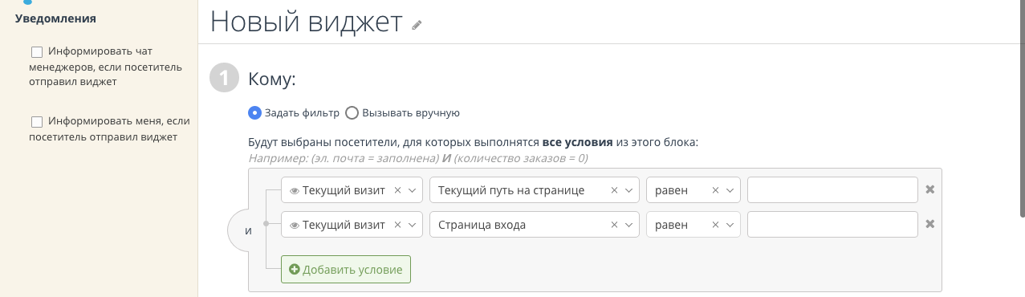
Task: Enable Информировать чат менеджеров checkbox
Action: click(37, 52)
